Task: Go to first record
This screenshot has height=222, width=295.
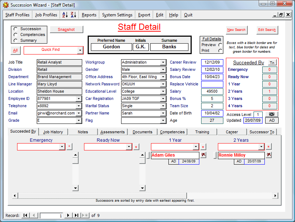Action: coord(25,215)
